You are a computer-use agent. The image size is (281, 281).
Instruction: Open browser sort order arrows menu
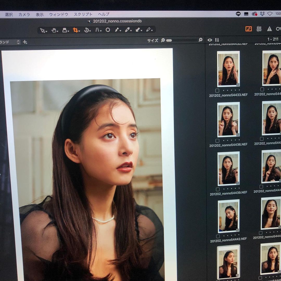point(217,40)
